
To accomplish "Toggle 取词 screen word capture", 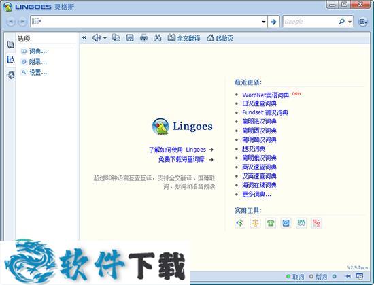I will pos(295,277).
